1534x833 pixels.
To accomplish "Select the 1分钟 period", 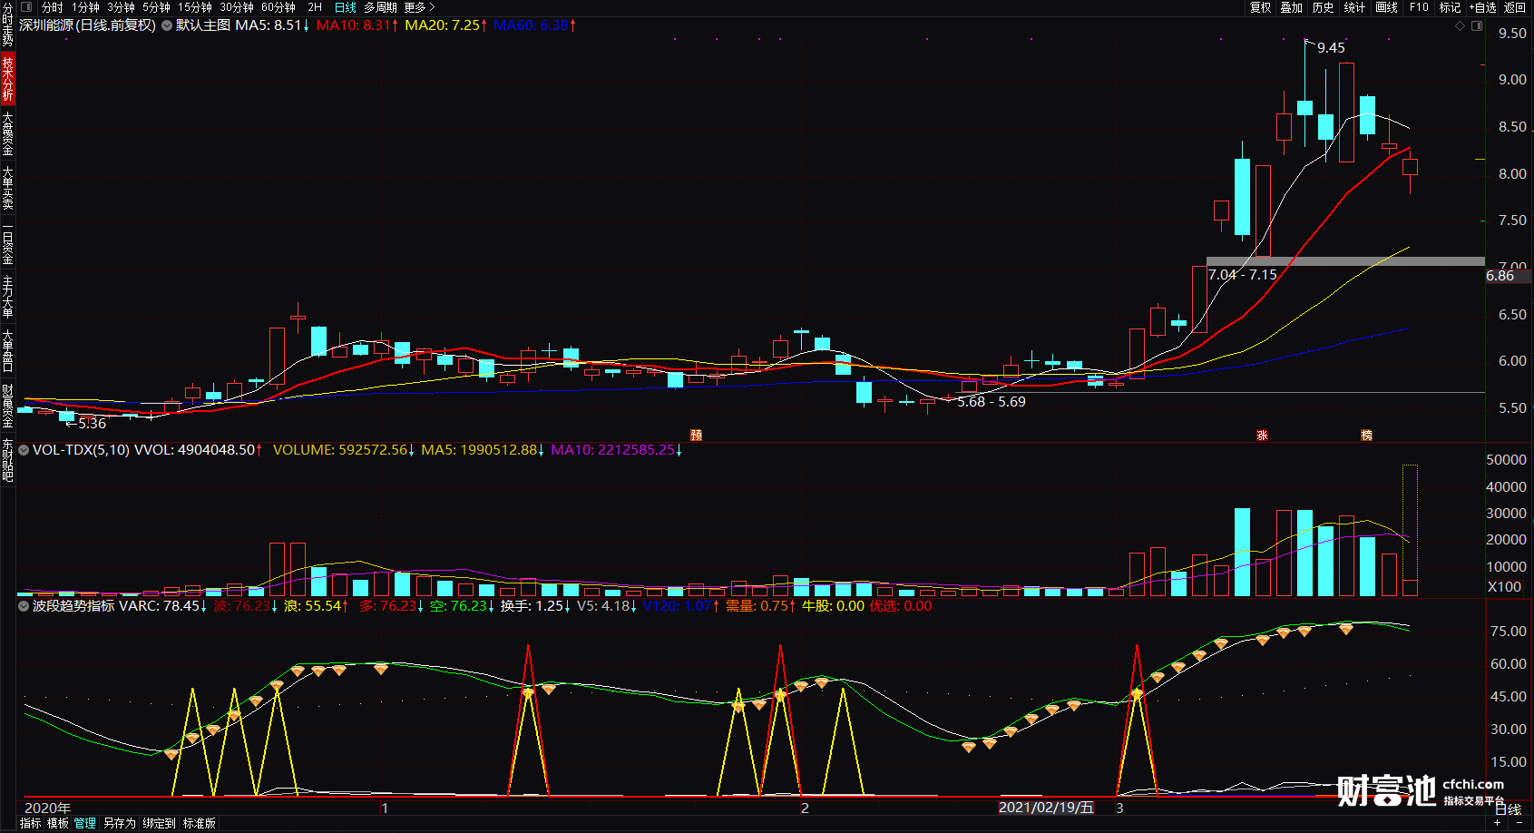I will 85,7.
